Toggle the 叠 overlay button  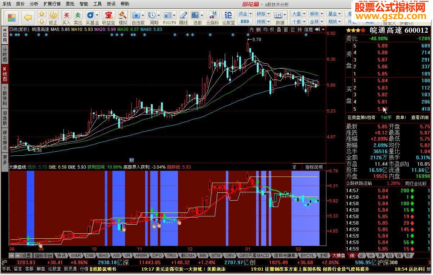(x=279, y=29)
